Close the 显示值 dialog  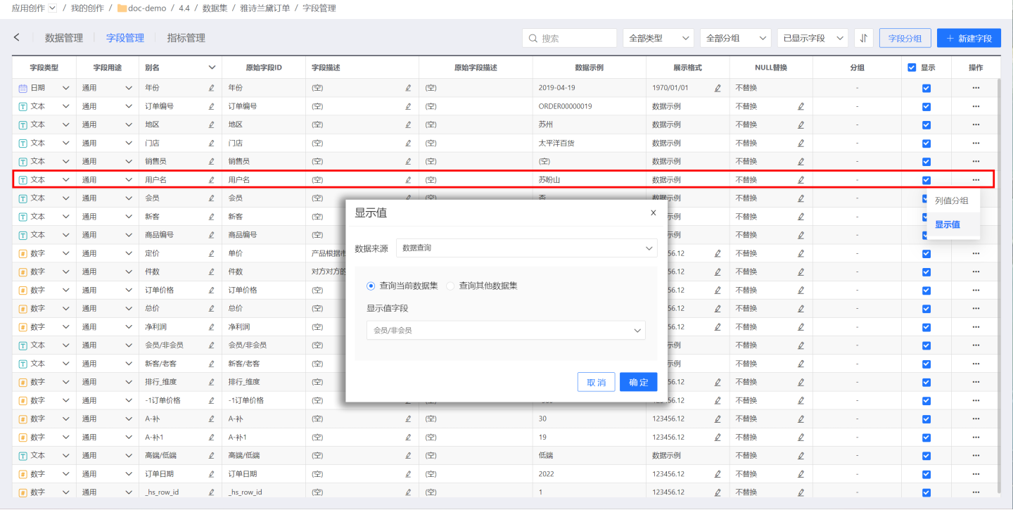point(653,212)
